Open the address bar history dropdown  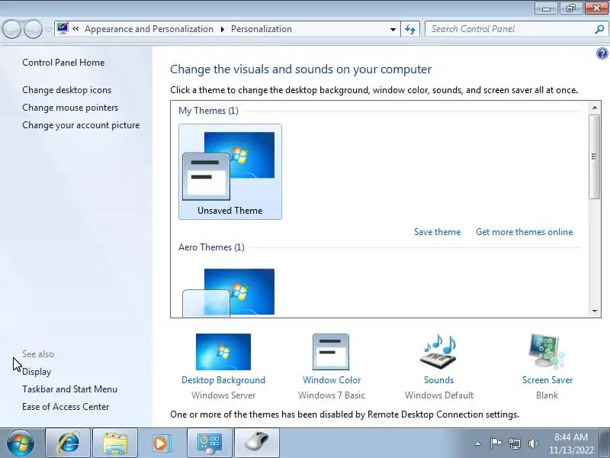click(393, 29)
